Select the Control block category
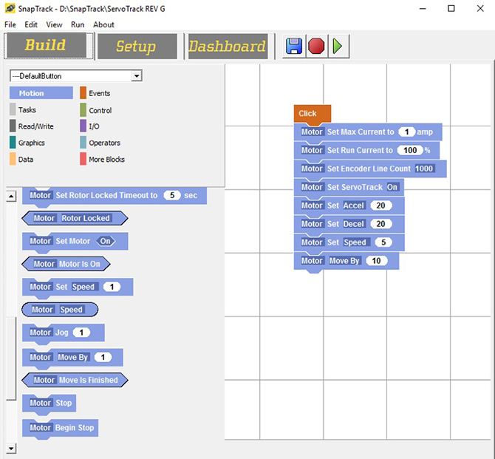The height and width of the screenshot is (459, 495). (96, 110)
